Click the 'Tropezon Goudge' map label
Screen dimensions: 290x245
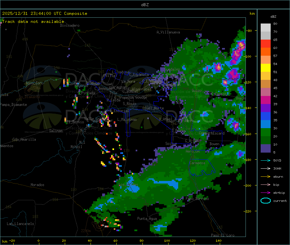[133, 97]
